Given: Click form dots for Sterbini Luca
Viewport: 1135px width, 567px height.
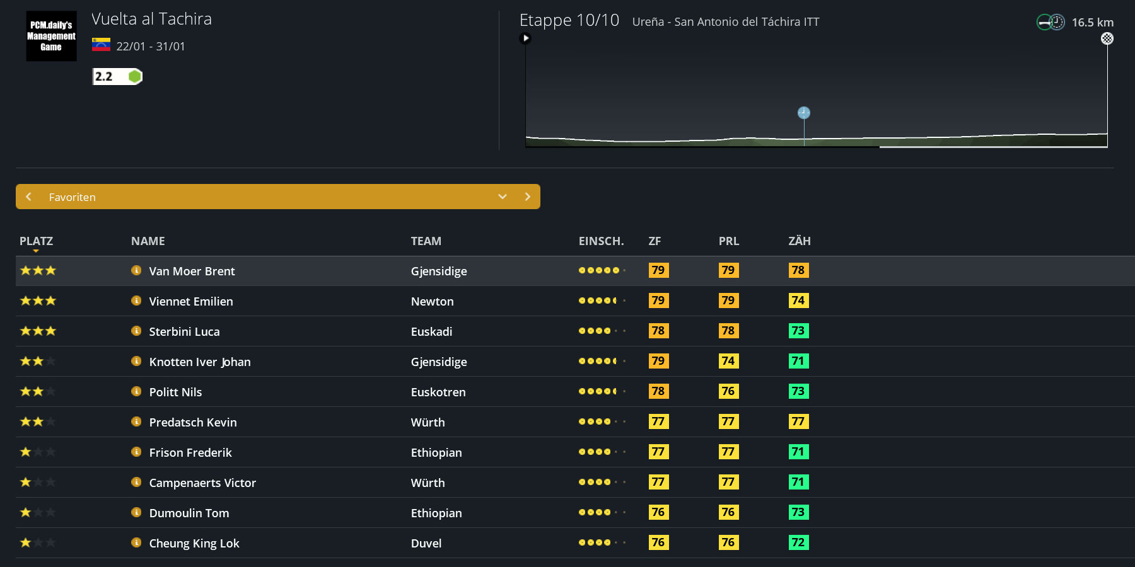Looking at the screenshot, I should tap(602, 331).
